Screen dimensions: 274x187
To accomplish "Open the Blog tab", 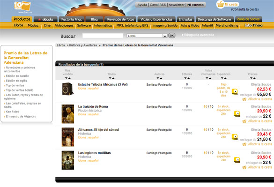I will [x=94, y=19].
